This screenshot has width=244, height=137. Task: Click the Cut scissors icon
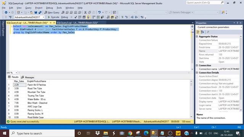click(x=85, y=13)
